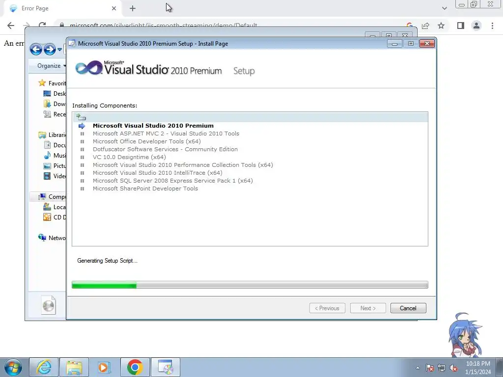Click pause icon beside SQL Server 2008 Express
Screen dimensions: 503x377
tap(82, 181)
